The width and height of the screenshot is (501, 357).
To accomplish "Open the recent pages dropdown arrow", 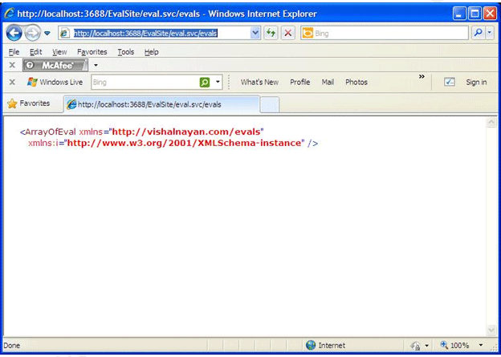I will pyautogui.click(x=47, y=33).
